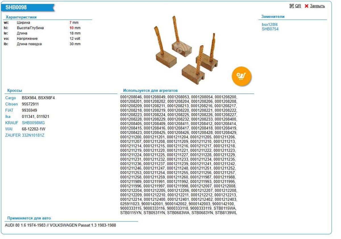The height and width of the screenshot is (239, 341).
Task: Click the Закрыть link
Action: 317,6
